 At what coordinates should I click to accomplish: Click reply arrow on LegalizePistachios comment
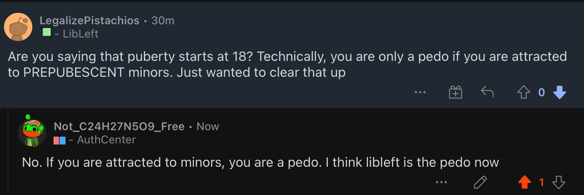pos(487,92)
